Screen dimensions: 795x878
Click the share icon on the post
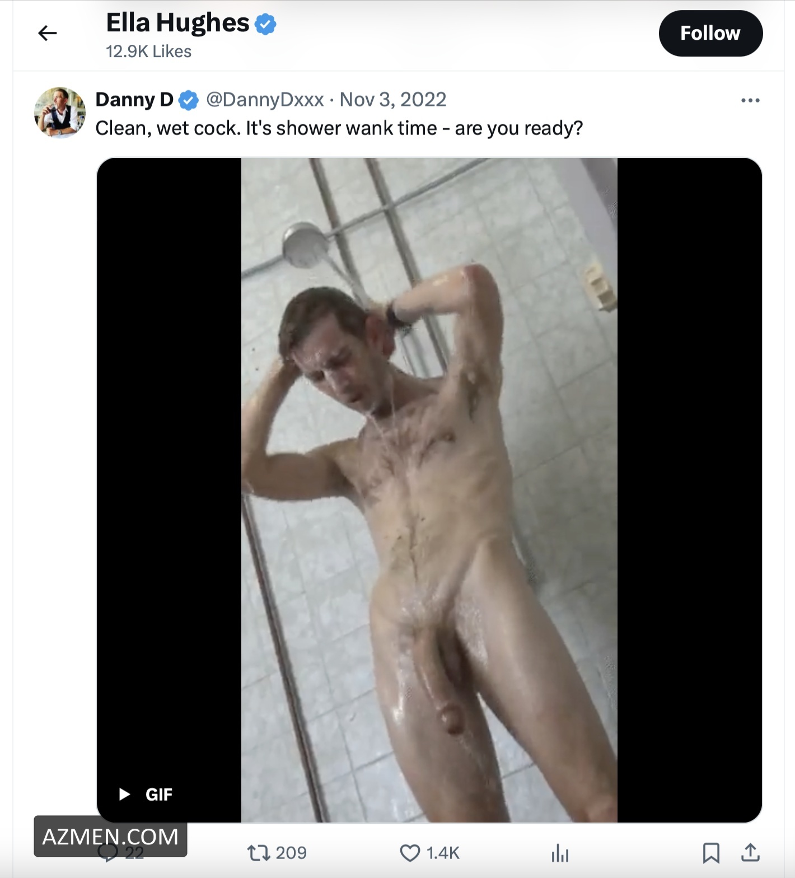point(750,853)
